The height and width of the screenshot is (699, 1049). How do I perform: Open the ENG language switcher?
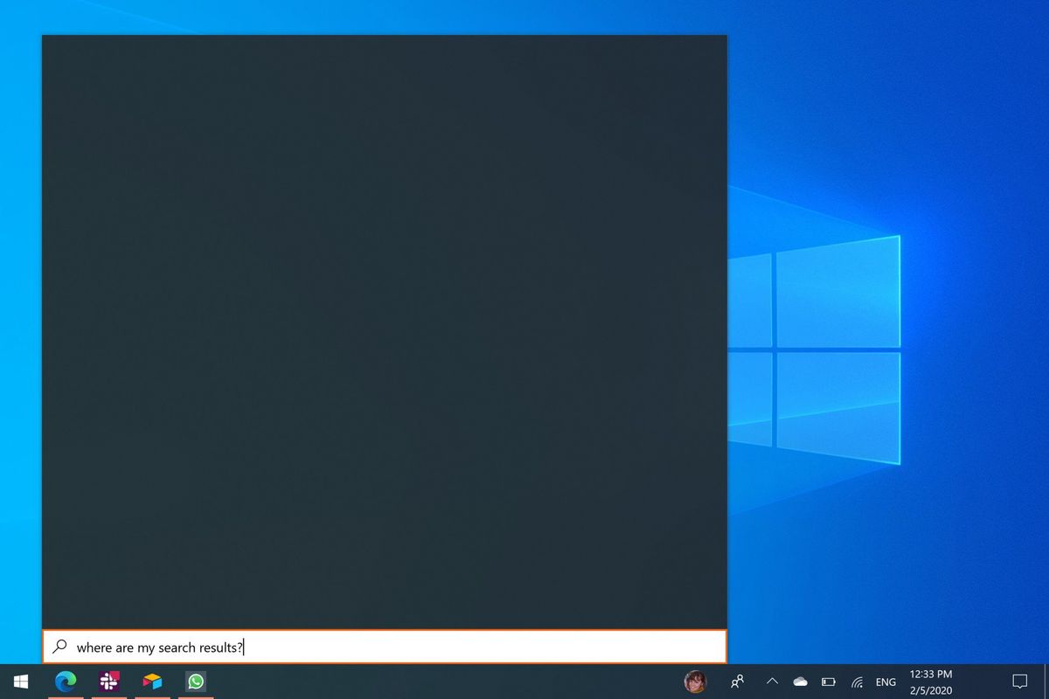tap(885, 682)
